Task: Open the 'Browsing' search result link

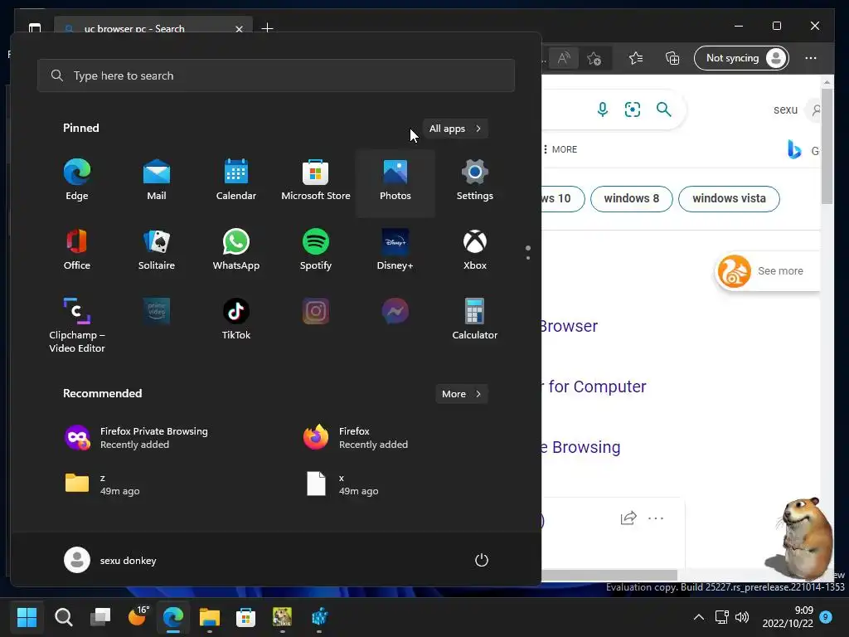Action: [x=581, y=447]
